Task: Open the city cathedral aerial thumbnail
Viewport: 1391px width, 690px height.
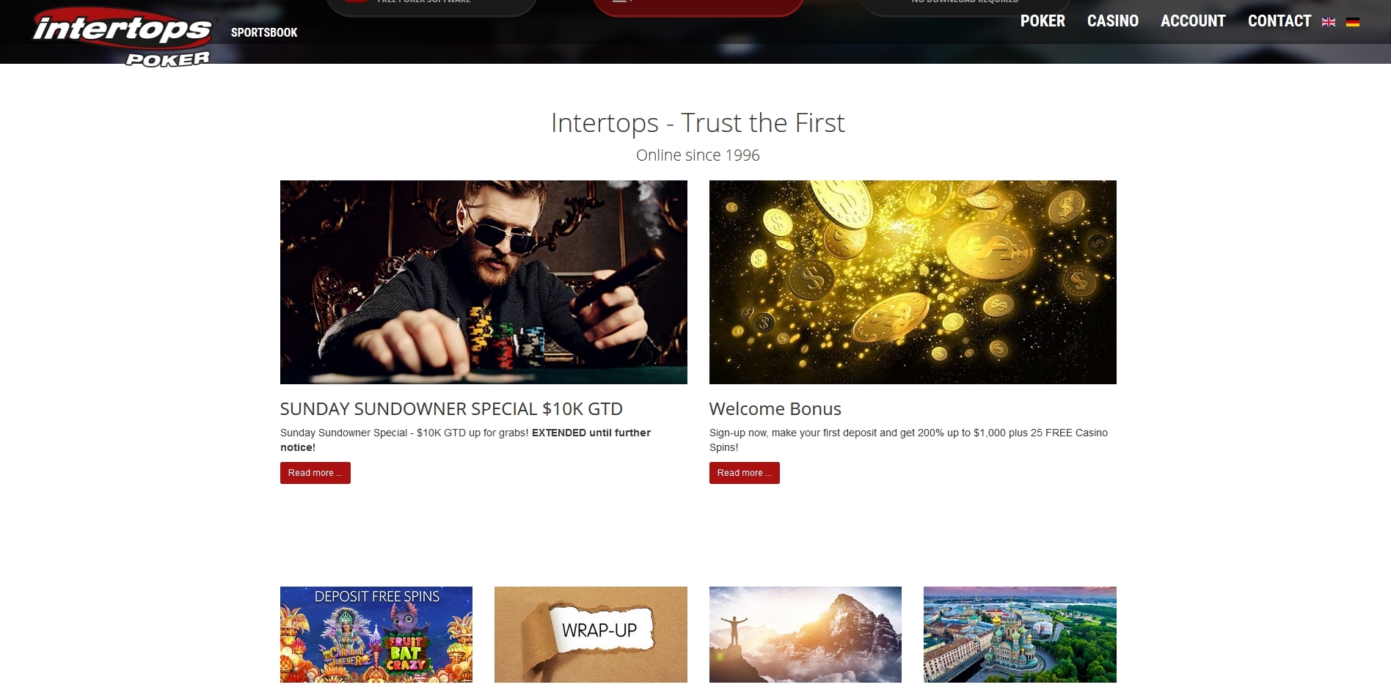Action: 1020,635
